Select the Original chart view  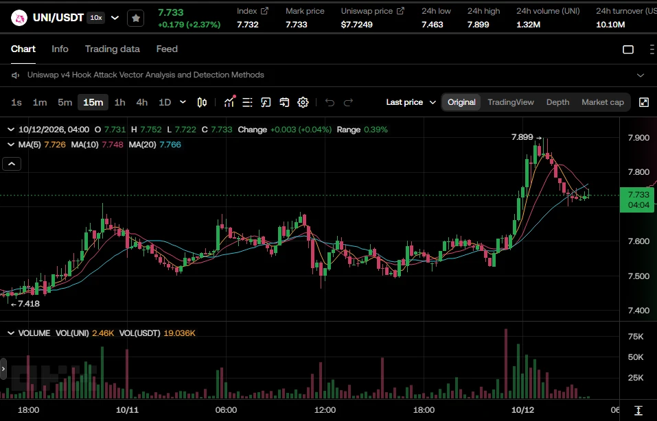coord(461,102)
